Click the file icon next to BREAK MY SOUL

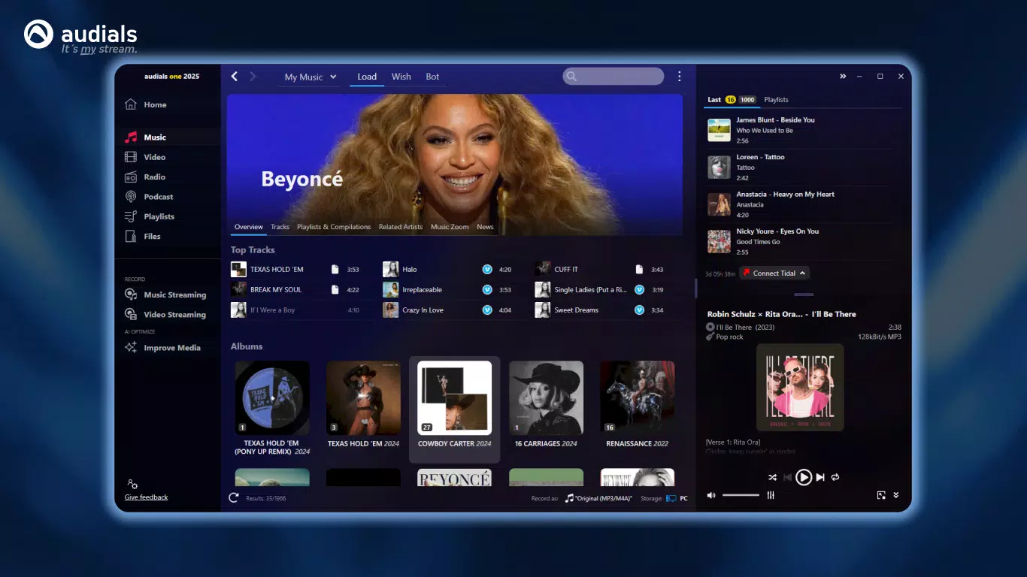click(335, 289)
